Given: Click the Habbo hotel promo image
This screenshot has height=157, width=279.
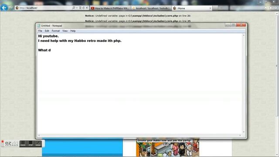Looking at the screenshot, I should coord(167,148).
